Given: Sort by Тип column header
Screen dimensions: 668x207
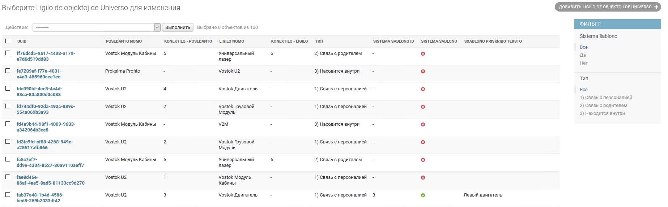Looking at the screenshot, I should tap(319, 41).
